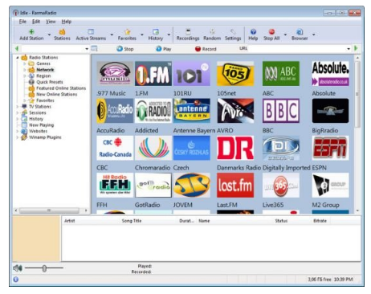Click the Record button
Image resolution: width=371 pixels, height=294 pixels.
click(206, 49)
